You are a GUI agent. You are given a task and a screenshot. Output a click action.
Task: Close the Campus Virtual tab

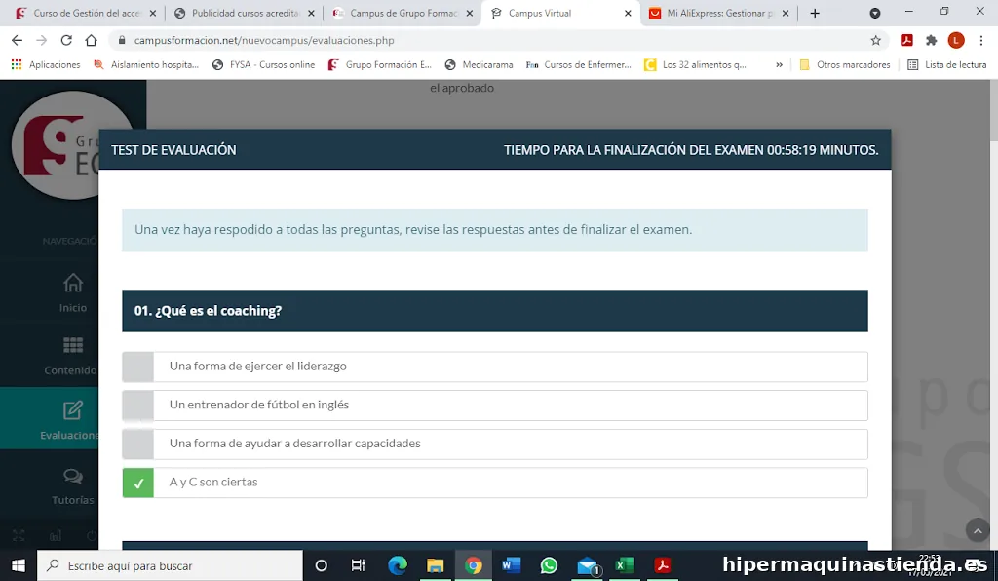[628, 13]
